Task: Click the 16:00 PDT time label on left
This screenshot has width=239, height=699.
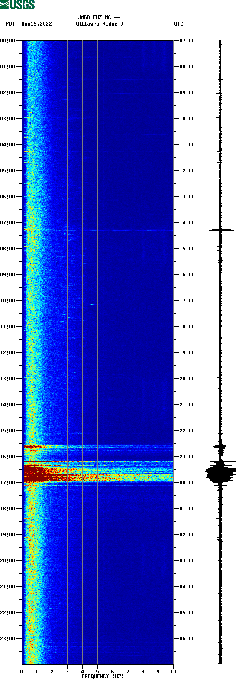Action: [7, 457]
